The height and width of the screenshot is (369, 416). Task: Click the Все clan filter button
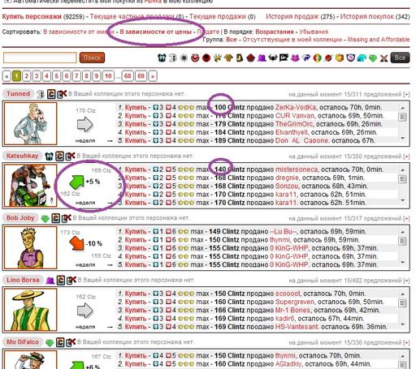tap(400, 58)
